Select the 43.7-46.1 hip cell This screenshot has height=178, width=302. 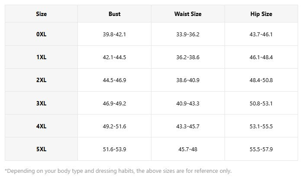(261, 34)
